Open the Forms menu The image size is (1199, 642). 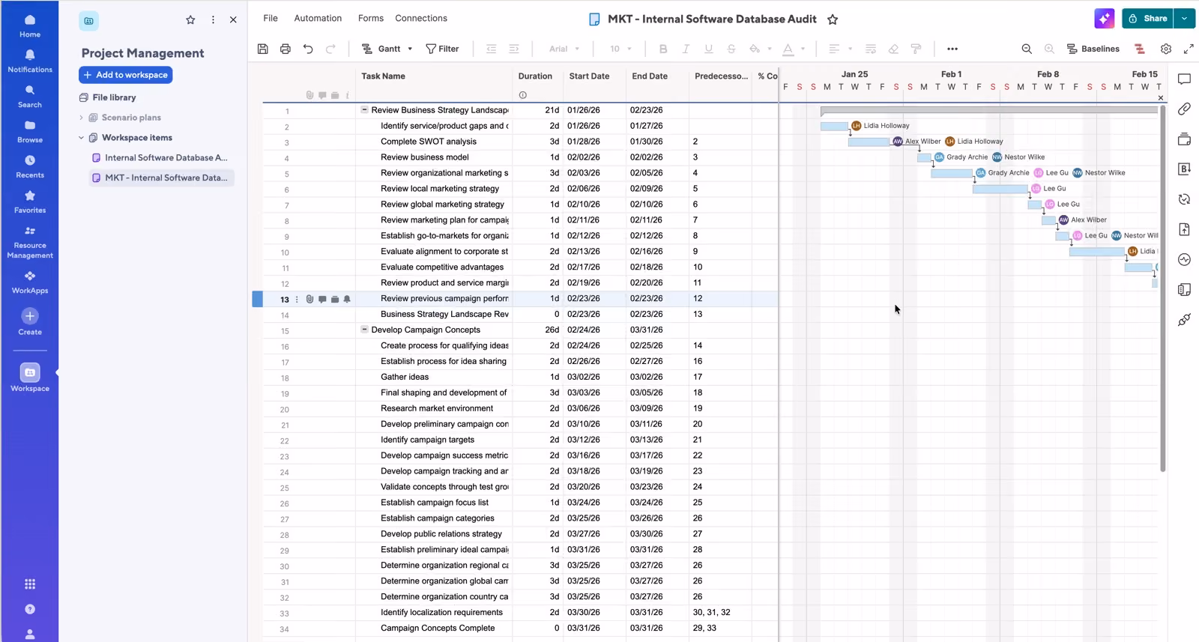click(x=371, y=18)
